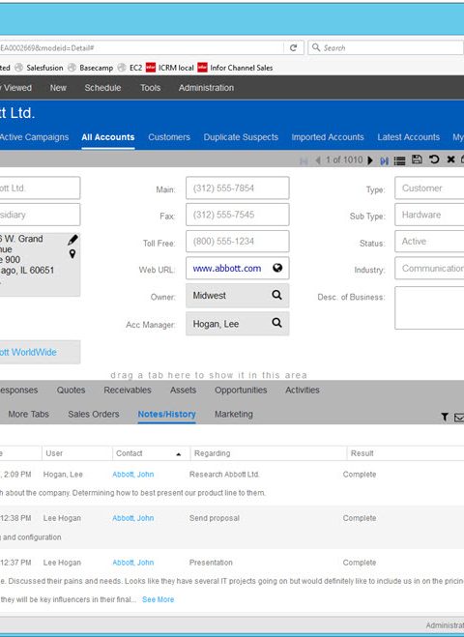Viewport: 464px width, 637px height.
Task: Go to first record icon
Action: 304,160
